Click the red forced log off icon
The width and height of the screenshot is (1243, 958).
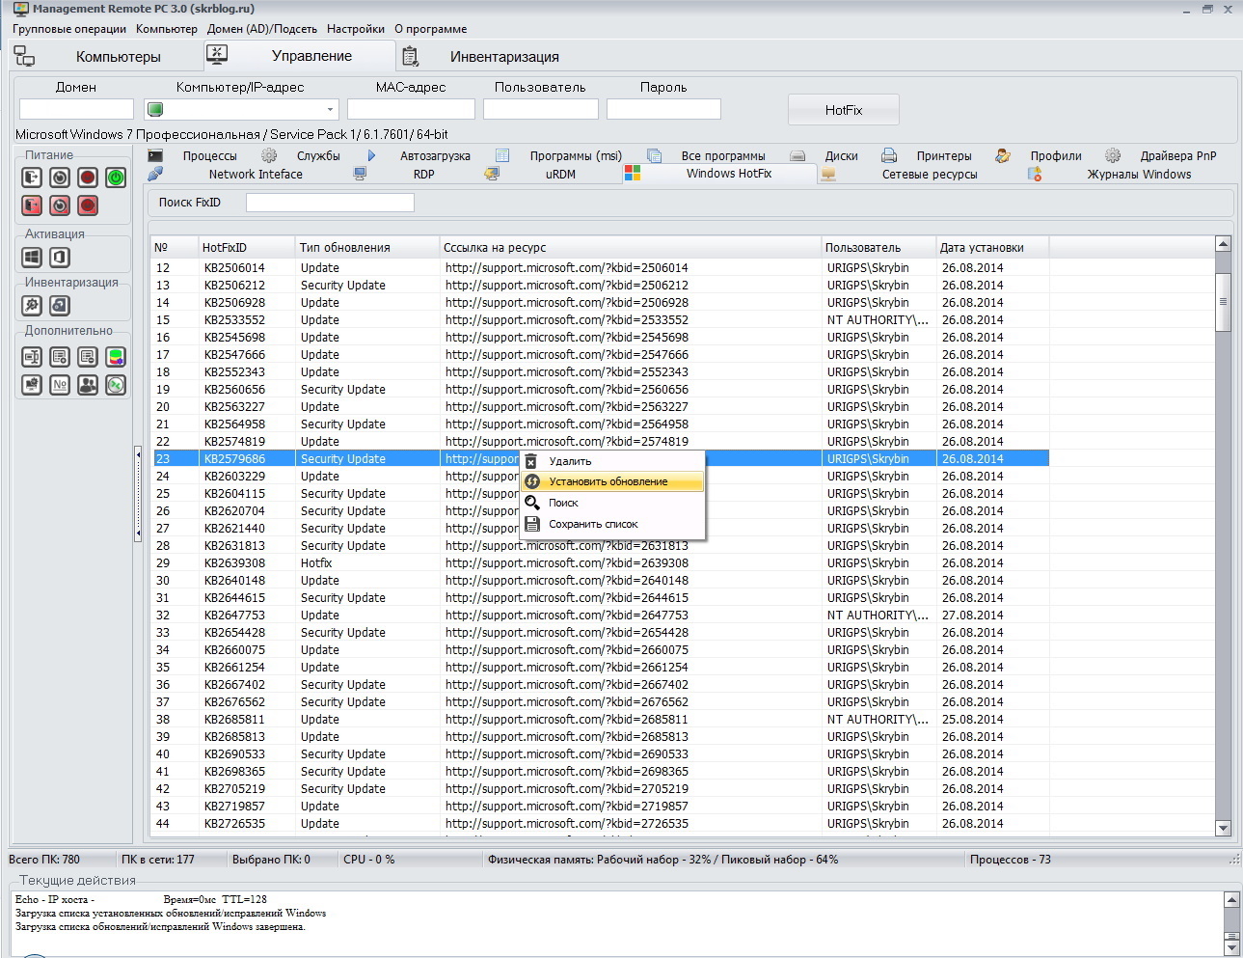click(x=32, y=205)
